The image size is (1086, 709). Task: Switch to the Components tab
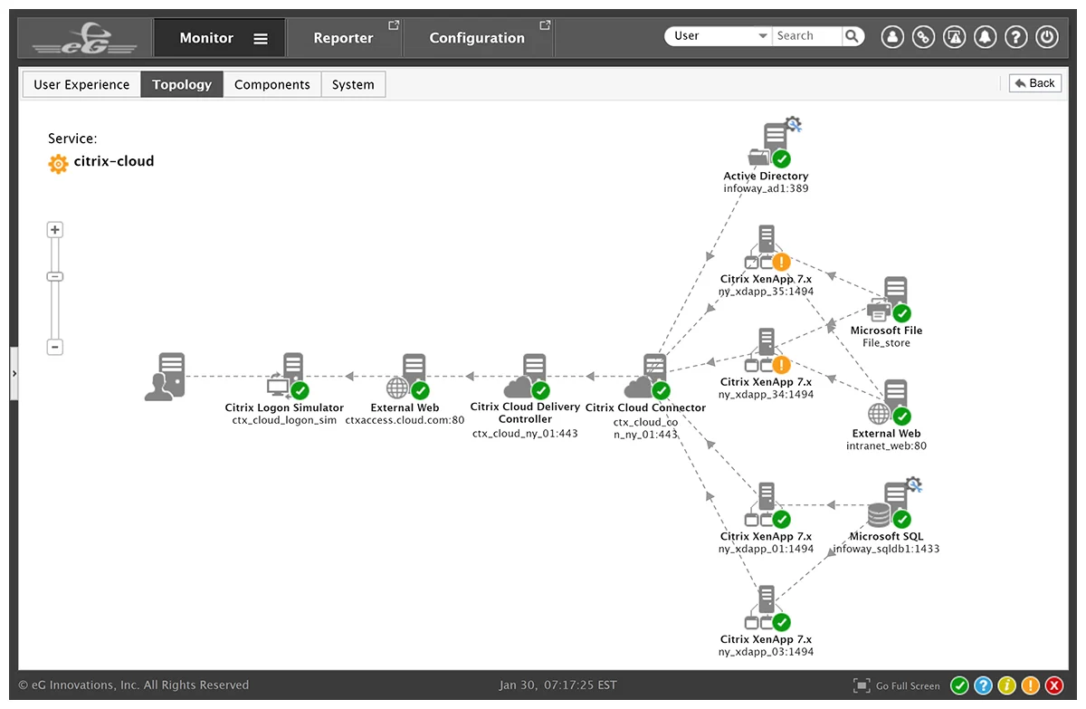(271, 84)
